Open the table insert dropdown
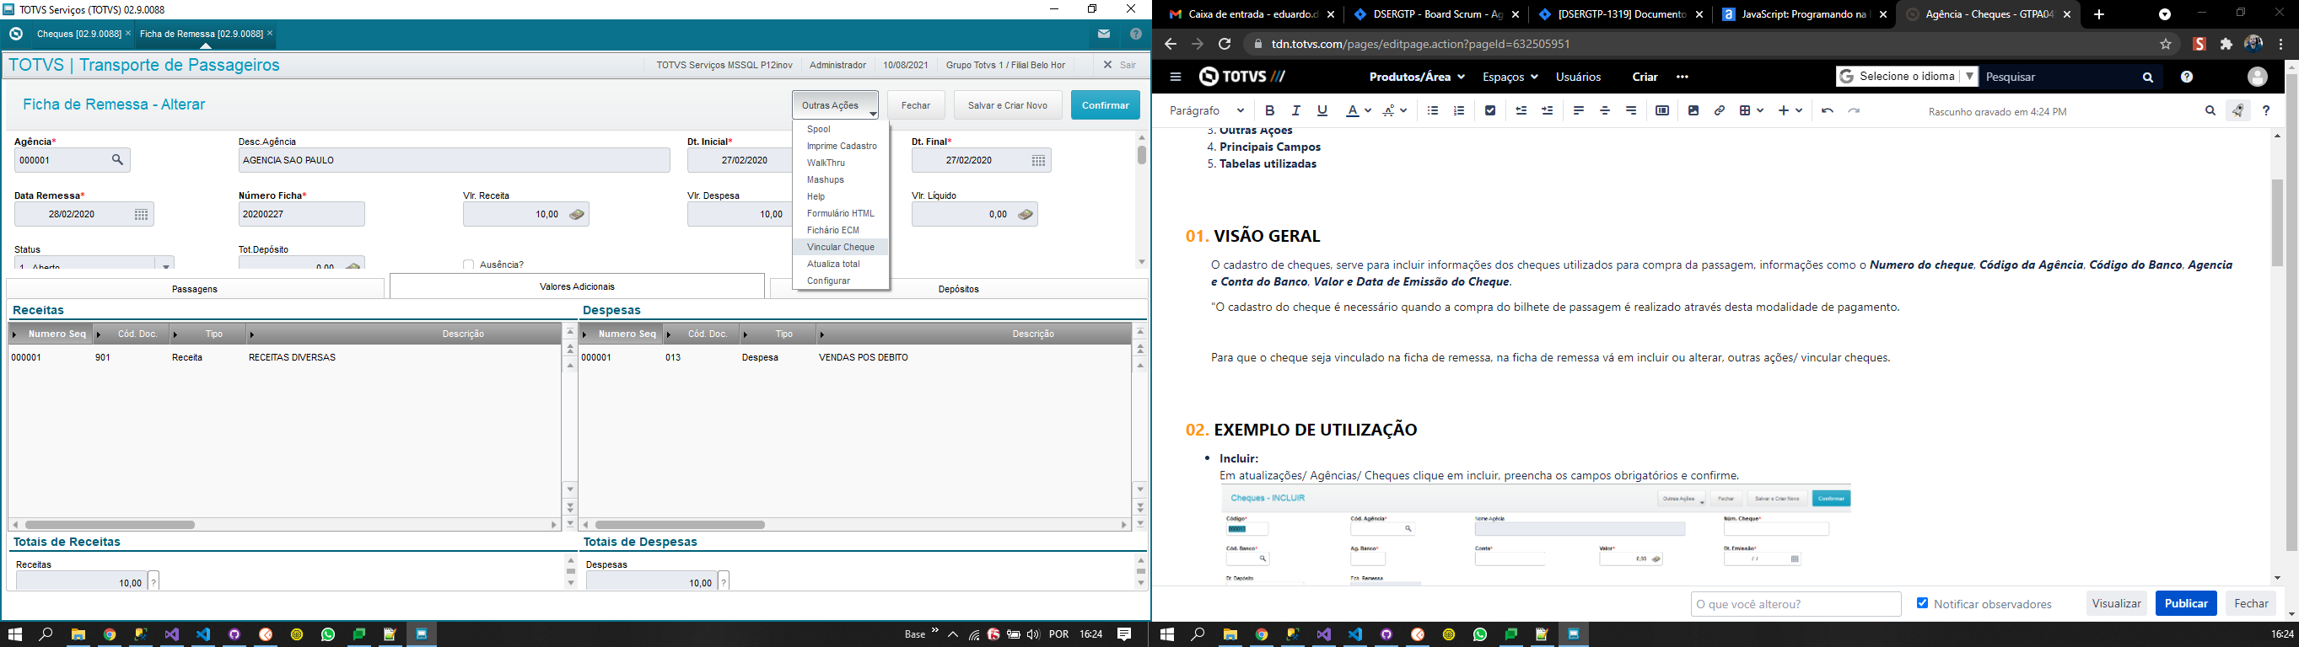The image size is (2299, 647). (1751, 110)
